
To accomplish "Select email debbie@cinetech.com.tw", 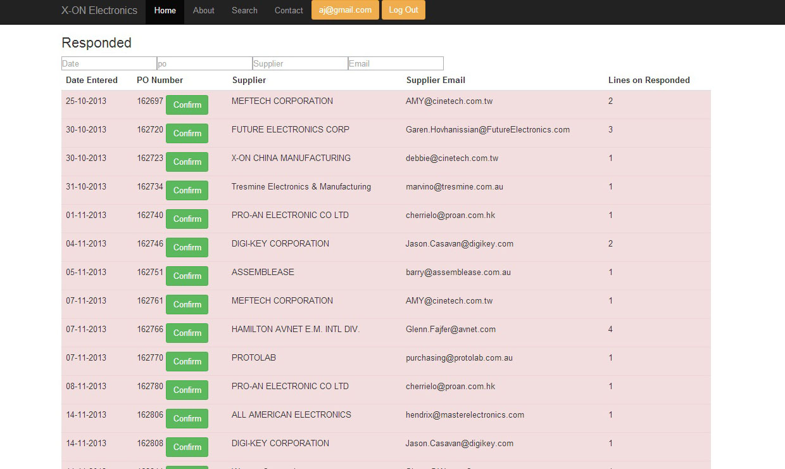I will click(x=452, y=158).
